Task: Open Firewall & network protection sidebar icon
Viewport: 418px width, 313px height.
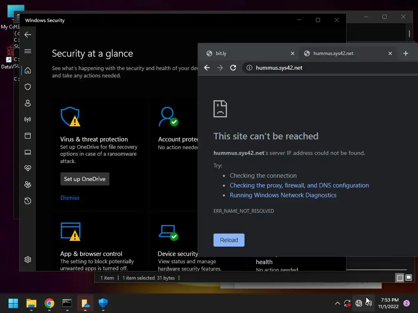Action: coord(28,119)
